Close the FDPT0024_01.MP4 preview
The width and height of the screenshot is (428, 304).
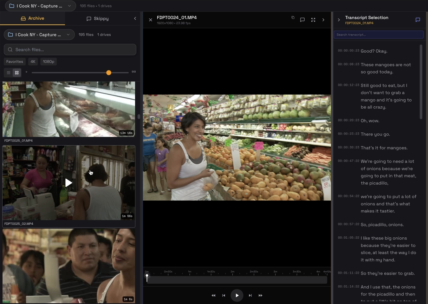[151, 20]
